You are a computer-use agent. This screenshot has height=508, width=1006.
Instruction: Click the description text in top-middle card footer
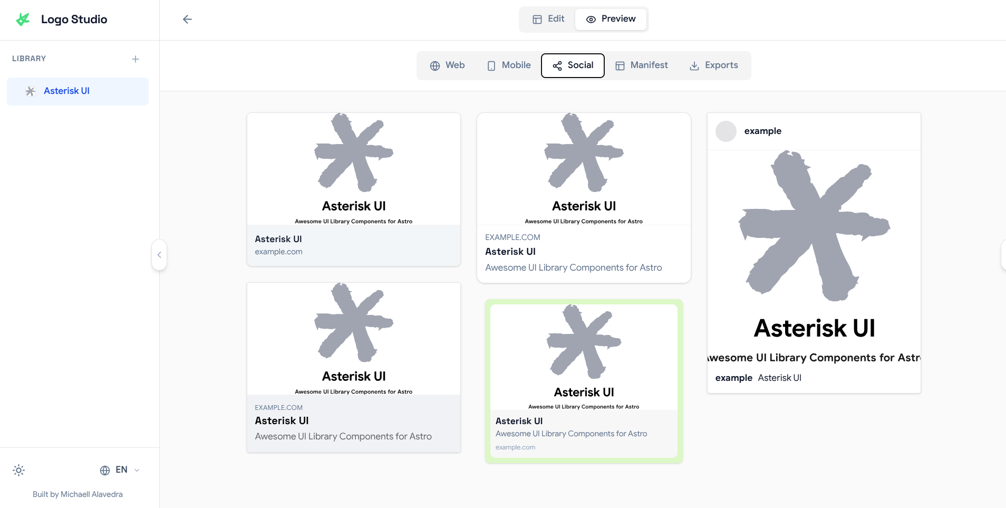tap(574, 268)
